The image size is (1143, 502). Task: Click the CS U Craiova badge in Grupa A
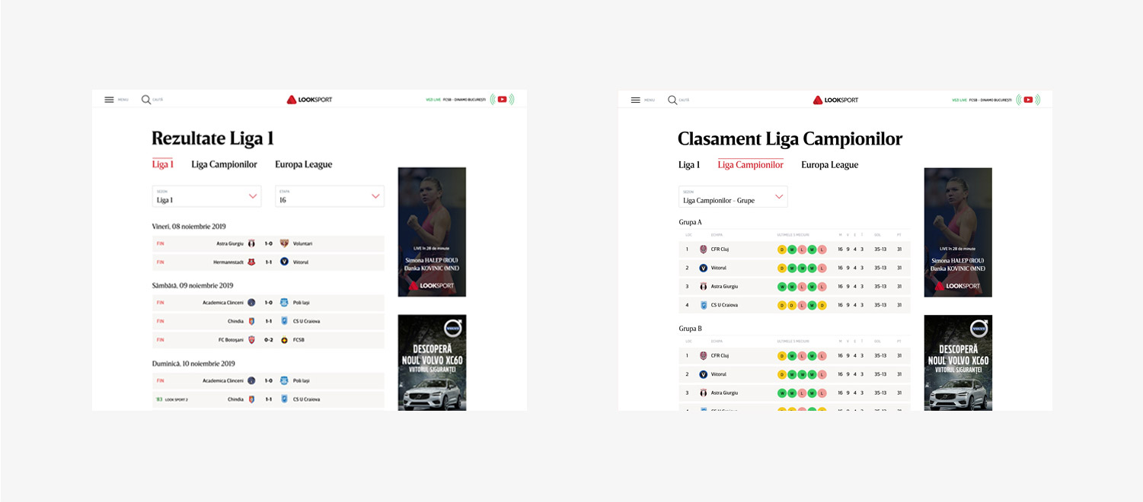(x=704, y=304)
